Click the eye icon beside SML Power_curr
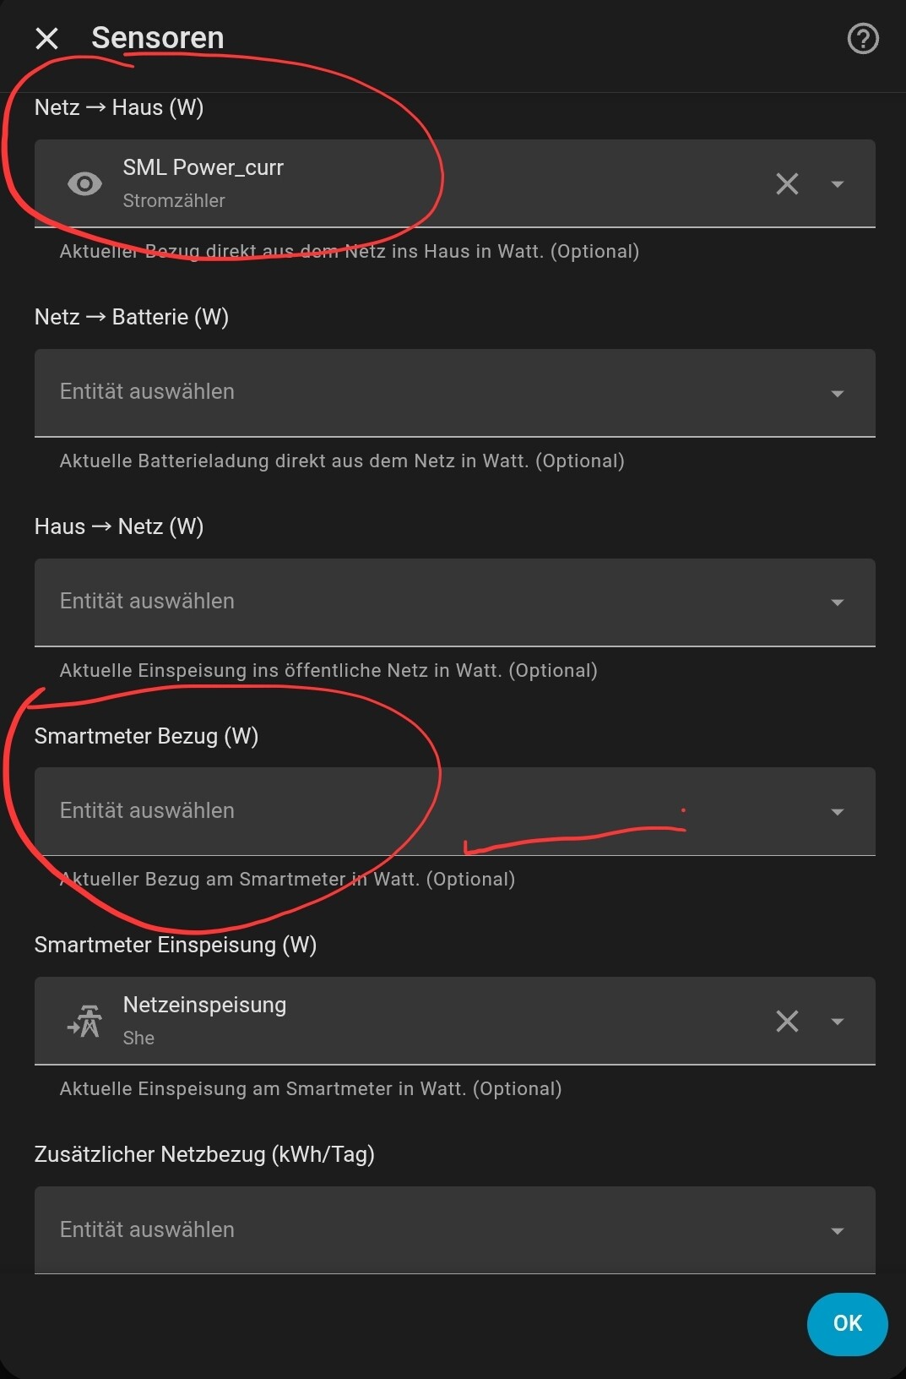The height and width of the screenshot is (1379, 906). (x=84, y=183)
